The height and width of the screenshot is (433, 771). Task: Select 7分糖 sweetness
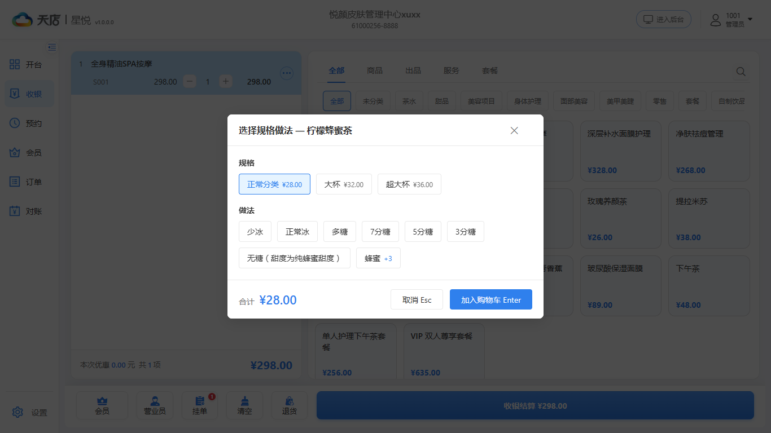[x=380, y=232]
